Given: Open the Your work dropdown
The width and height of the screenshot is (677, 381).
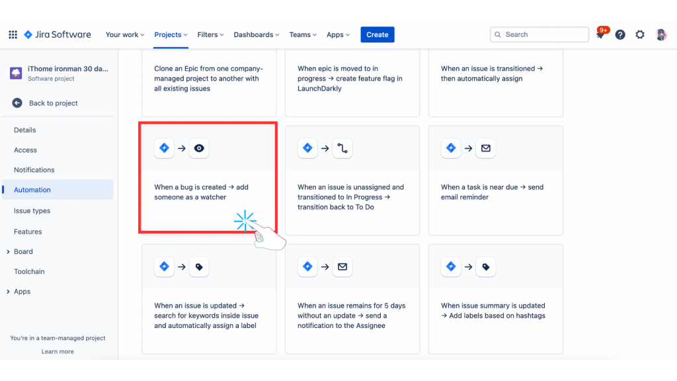Looking at the screenshot, I should [125, 34].
